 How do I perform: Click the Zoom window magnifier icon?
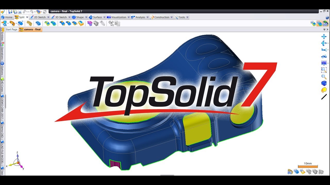[x=324, y=70]
